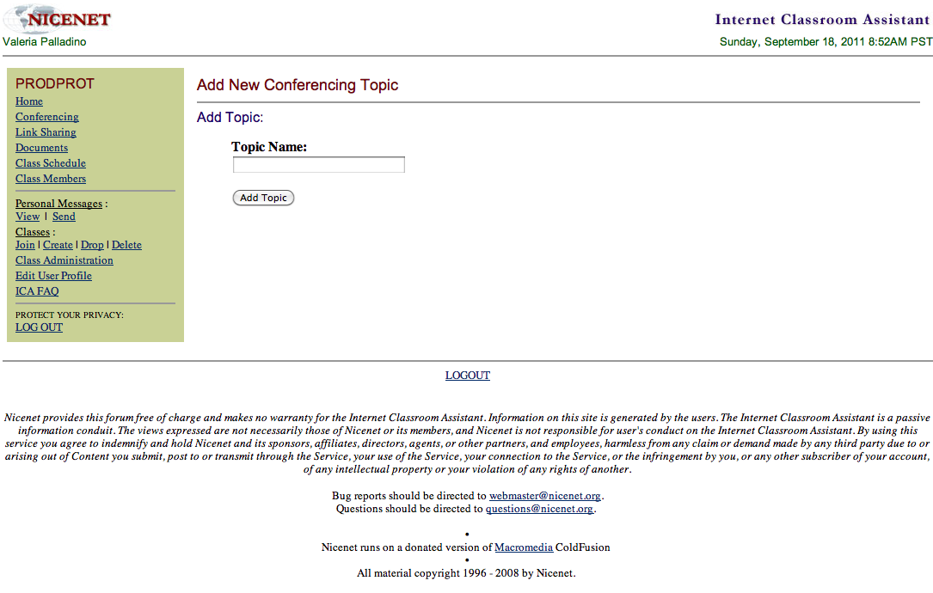Open the Home sidebar link

[x=29, y=101]
